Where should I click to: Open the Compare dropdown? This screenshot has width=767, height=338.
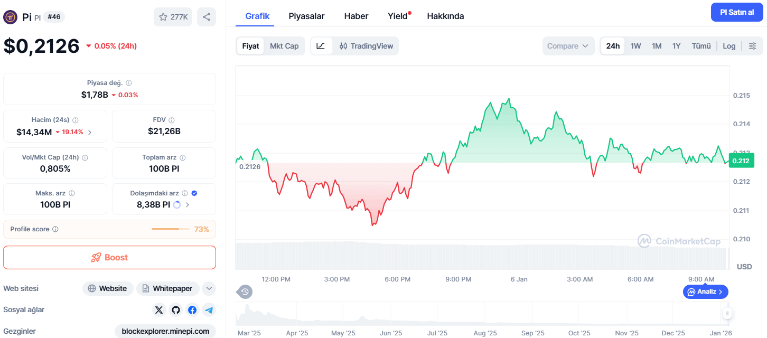(568, 46)
